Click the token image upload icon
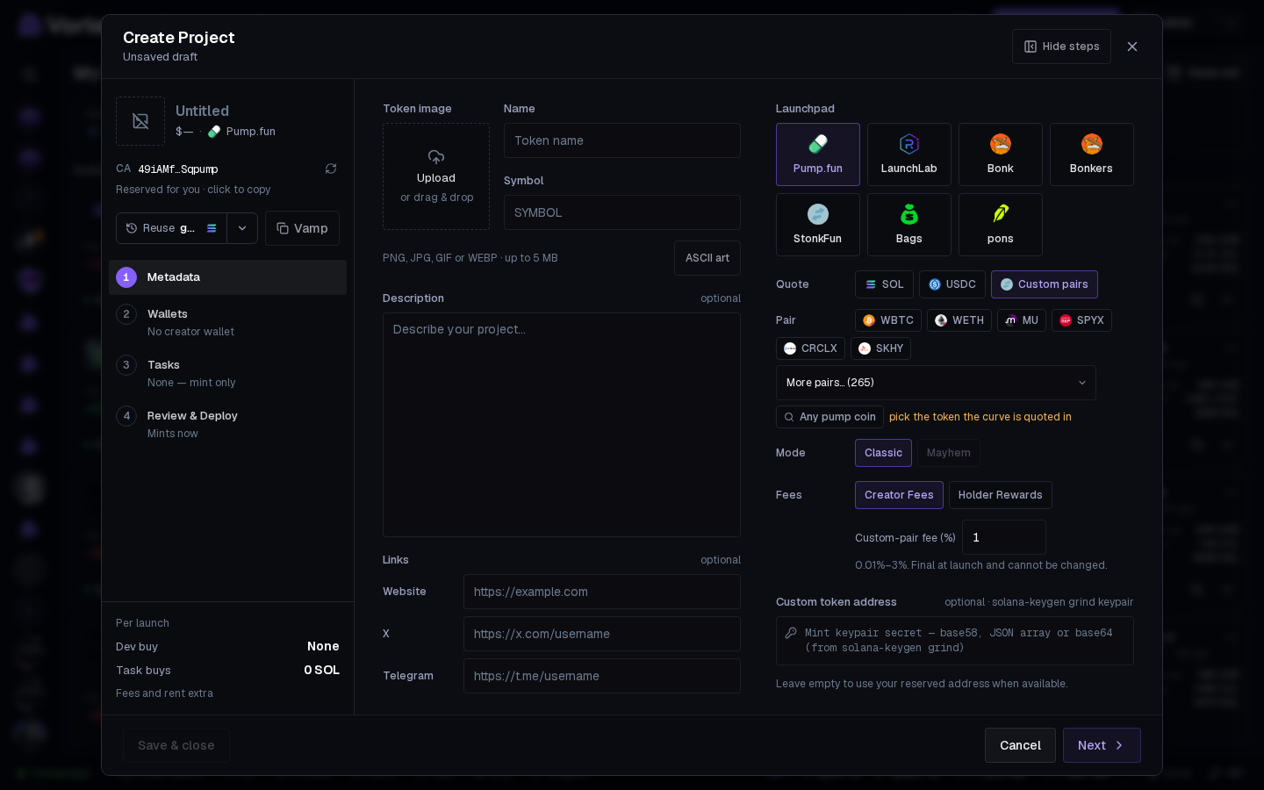Screen dimensions: 1264x790 point(436,157)
